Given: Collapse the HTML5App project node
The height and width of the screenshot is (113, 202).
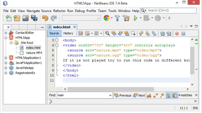Looking at the screenshot, I should [x=6, y=38].
